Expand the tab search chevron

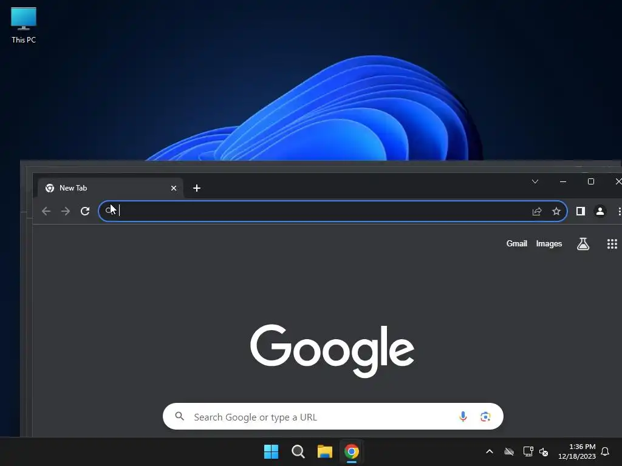pos(535,181)
